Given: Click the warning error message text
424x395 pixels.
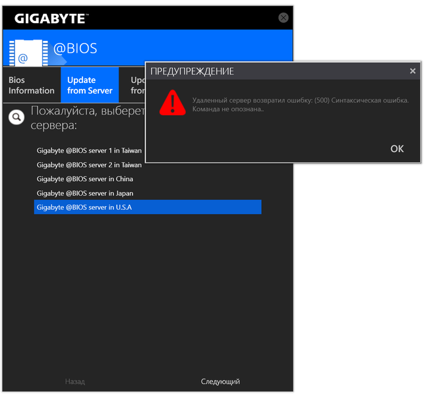Looking at the screenshot, I should [300, 105].
